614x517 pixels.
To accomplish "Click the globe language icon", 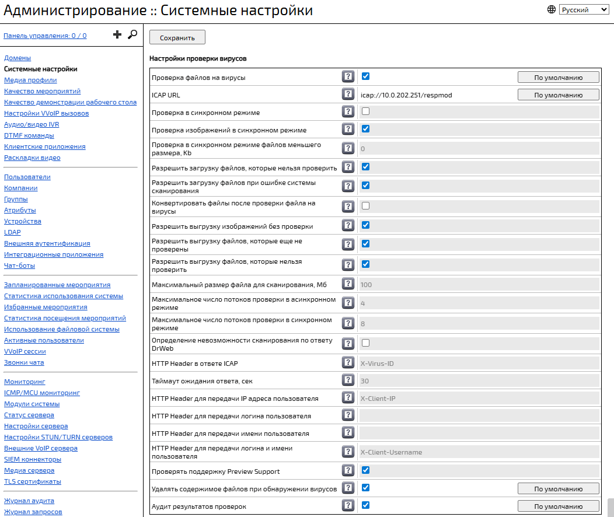I will pos(552,9).
